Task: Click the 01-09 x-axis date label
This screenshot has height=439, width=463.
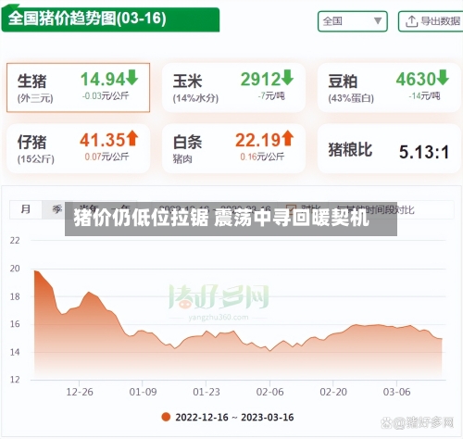Action: [143, 392]
